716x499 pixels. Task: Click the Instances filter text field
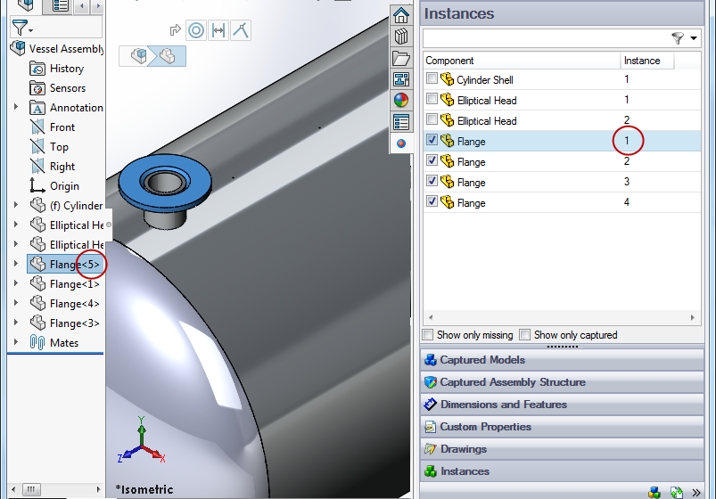(x=544, y=38)
